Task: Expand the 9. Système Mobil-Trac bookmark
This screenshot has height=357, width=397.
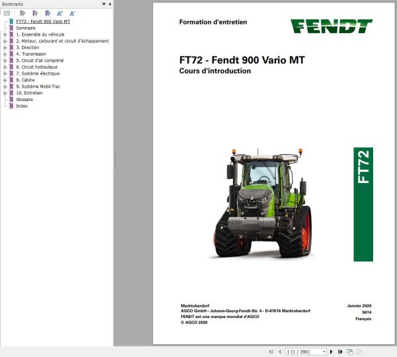Action: pos(5,87)
